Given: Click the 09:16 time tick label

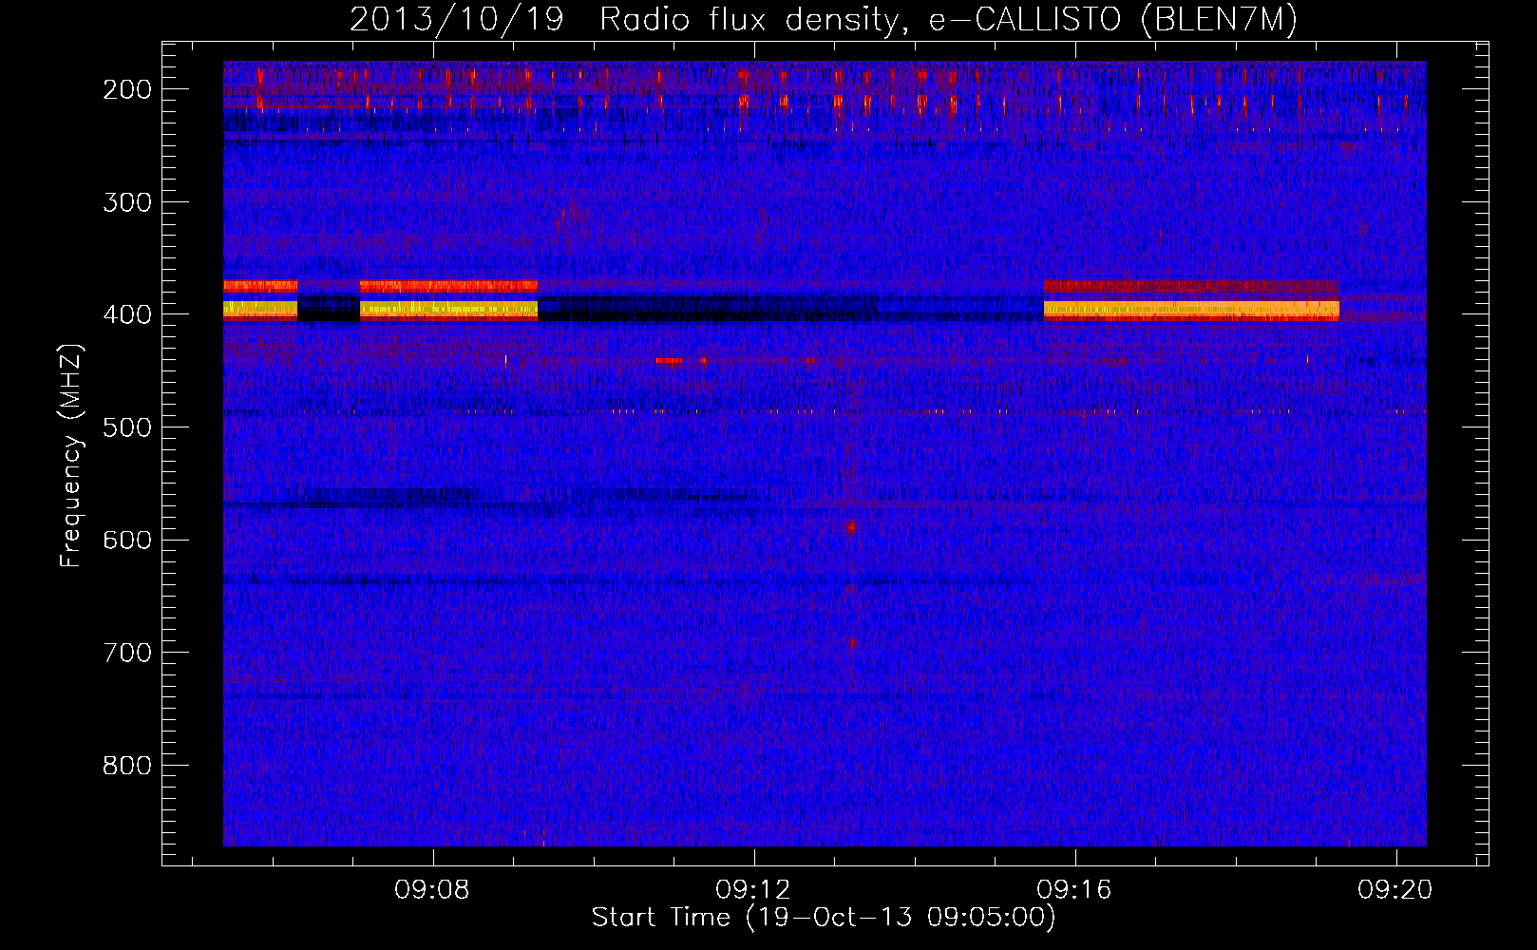Looking at the screenshot, I should coord(1074,890).
